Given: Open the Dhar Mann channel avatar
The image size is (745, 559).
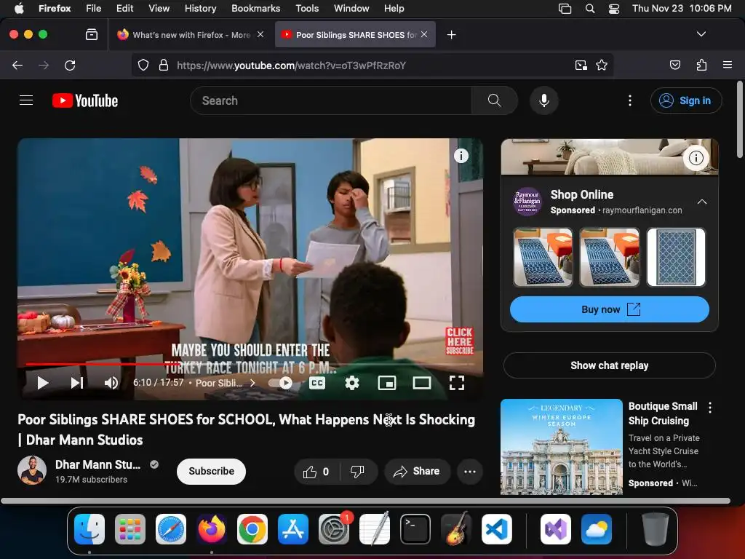Looking at the screenshot, I should click(32, 471).
